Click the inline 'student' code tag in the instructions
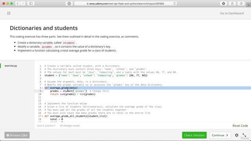This screenshot has height=141, width=251. pyautogui.click(x=69, y=43)
